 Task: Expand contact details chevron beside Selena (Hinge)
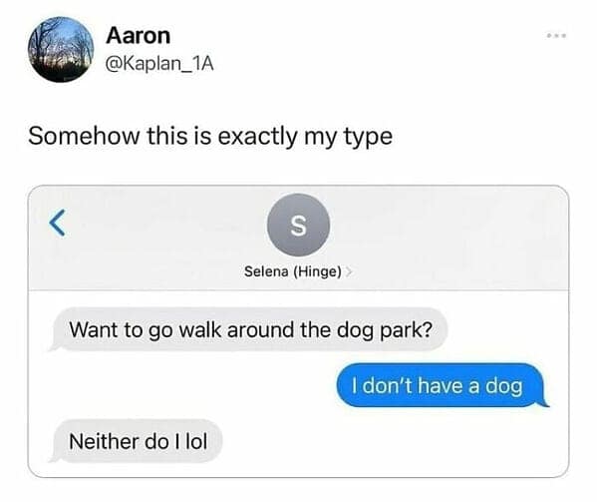pos(349,272)
